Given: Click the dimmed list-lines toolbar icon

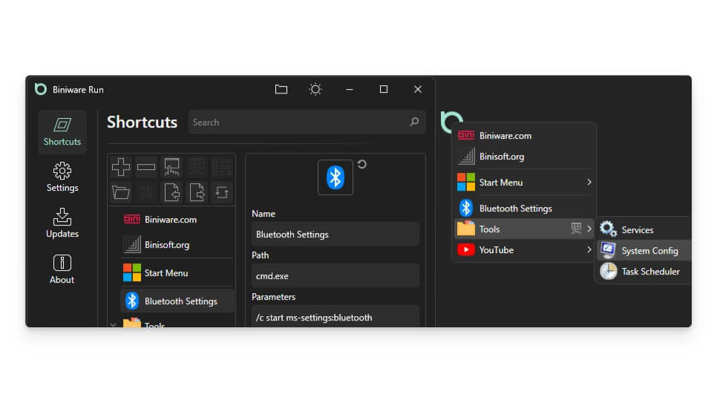Looking at the screenshot, I should pos(222,167).
